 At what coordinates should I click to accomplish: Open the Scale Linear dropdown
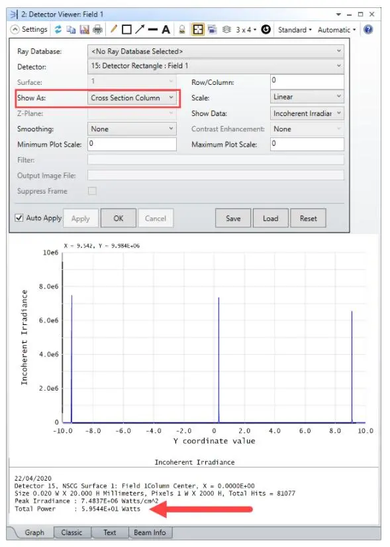(307, 97)
